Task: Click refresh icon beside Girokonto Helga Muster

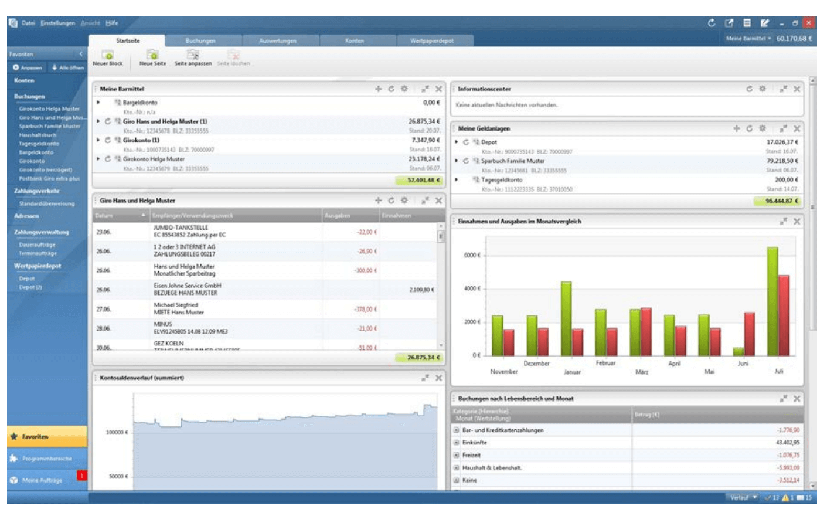Action: tap(108, 159)
